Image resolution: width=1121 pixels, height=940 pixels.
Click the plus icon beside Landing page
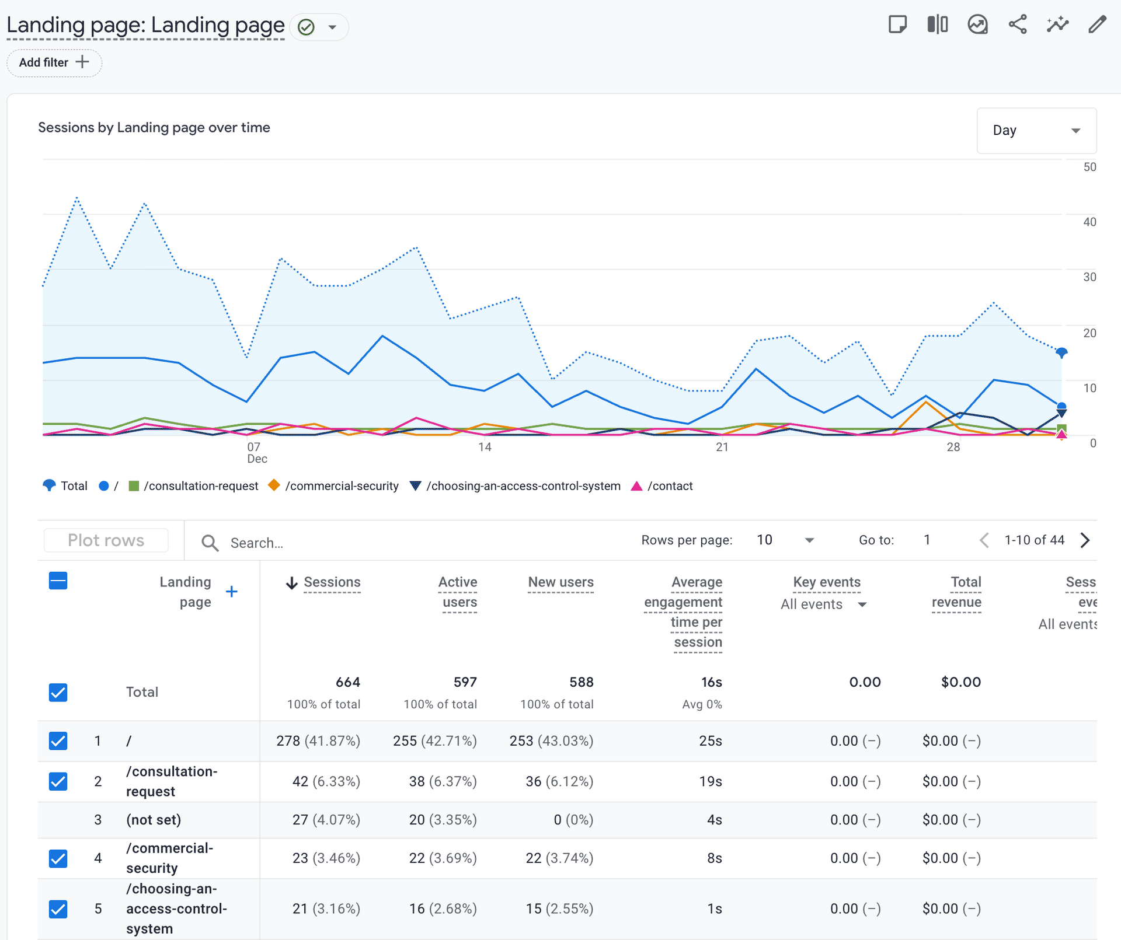point(232,592)
